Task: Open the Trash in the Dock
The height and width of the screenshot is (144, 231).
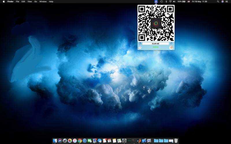Action: coord(176,141)
